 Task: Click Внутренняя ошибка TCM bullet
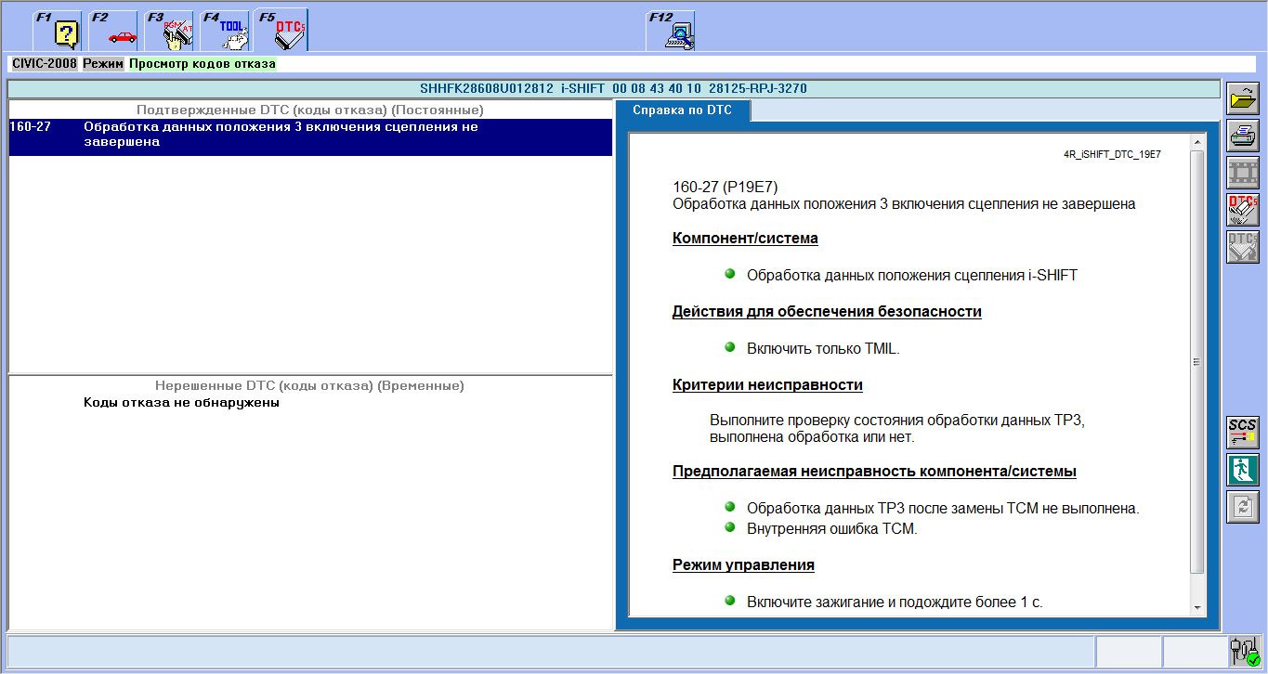tap(831, 529)
